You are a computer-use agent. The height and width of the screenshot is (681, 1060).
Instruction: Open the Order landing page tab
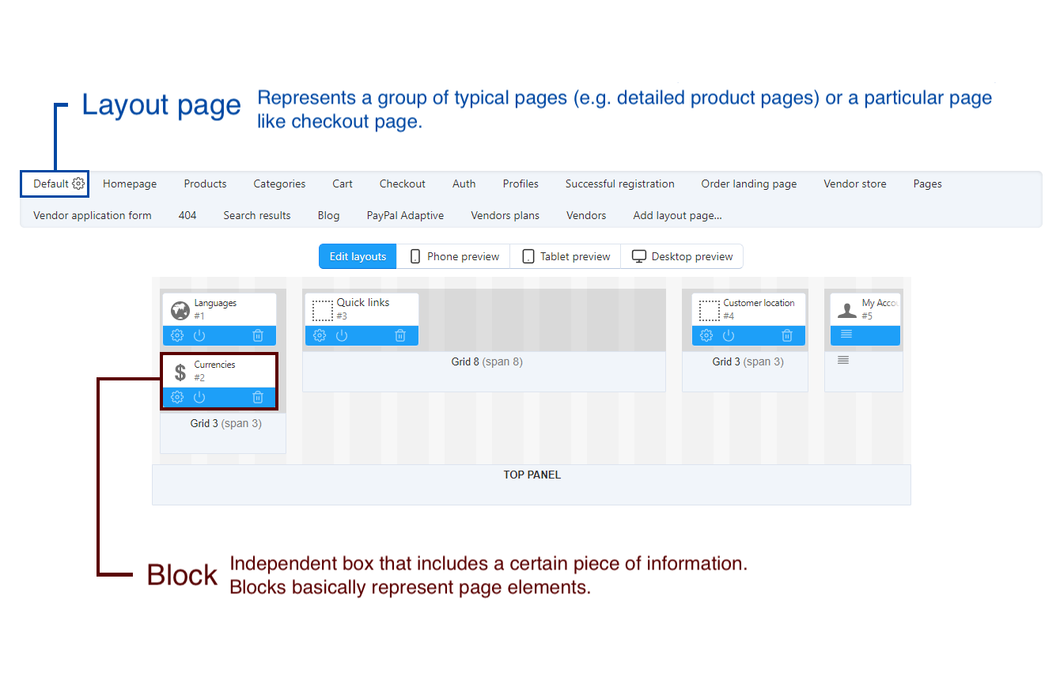[x=749, y=183]
